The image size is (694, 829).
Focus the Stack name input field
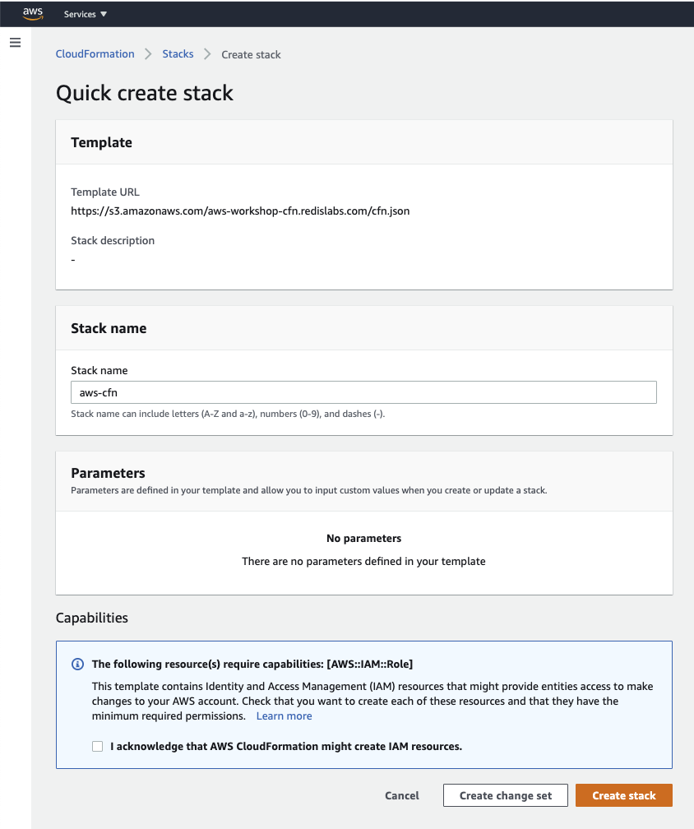363,392
